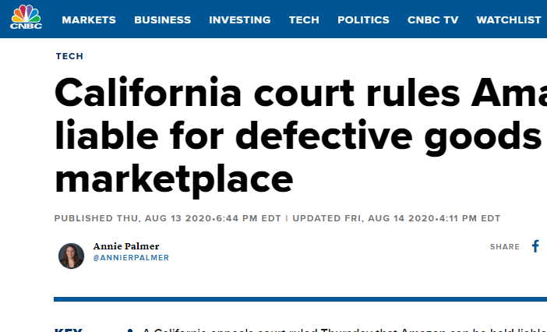Click the SHARE label
The height and width of the screenshot is (332, 547).
tap(504, 247)
